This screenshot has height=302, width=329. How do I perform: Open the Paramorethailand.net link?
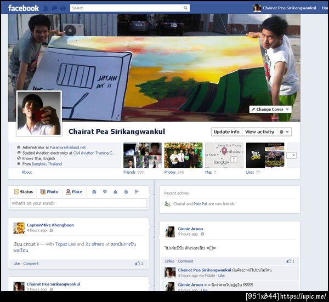(67, 147)
